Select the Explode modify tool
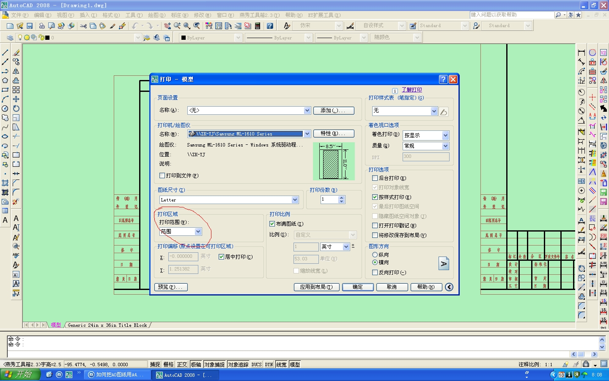 pos(16,202)
